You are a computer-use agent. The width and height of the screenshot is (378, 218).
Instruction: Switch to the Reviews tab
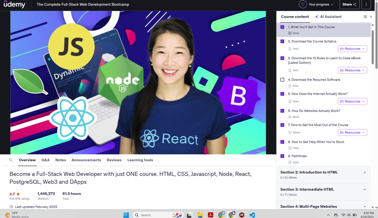(x=114, y=160)
